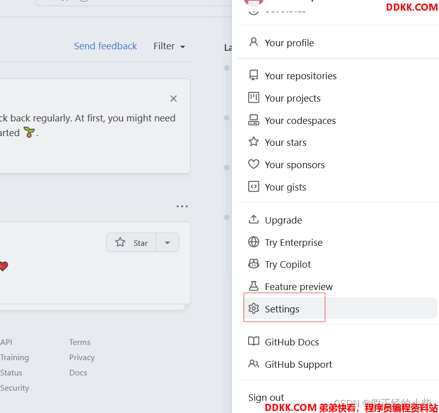
Task: Click the Send feedback link
Action: (106, 46)
